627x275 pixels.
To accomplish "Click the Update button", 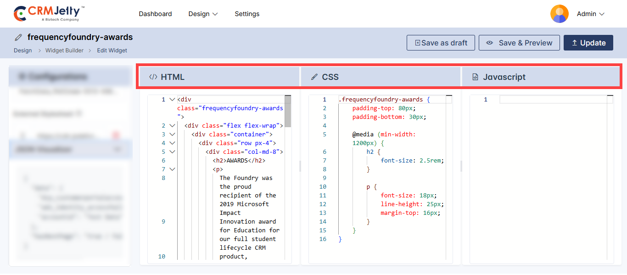I will (x=588, y=43).
